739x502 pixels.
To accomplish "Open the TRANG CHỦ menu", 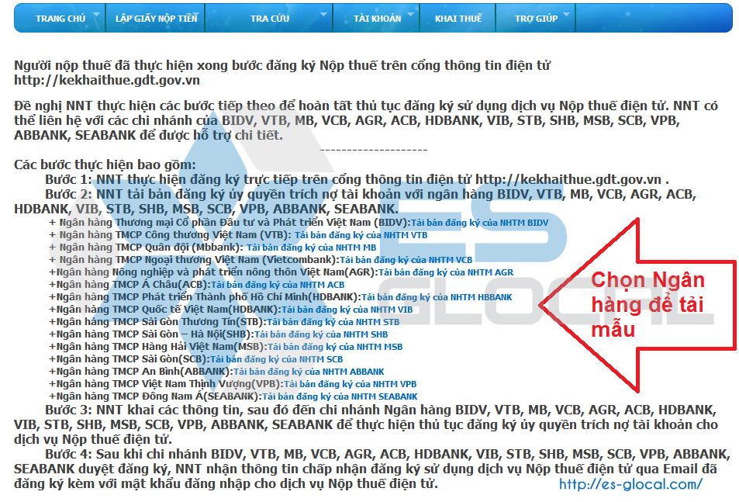I will coord(60,19).
